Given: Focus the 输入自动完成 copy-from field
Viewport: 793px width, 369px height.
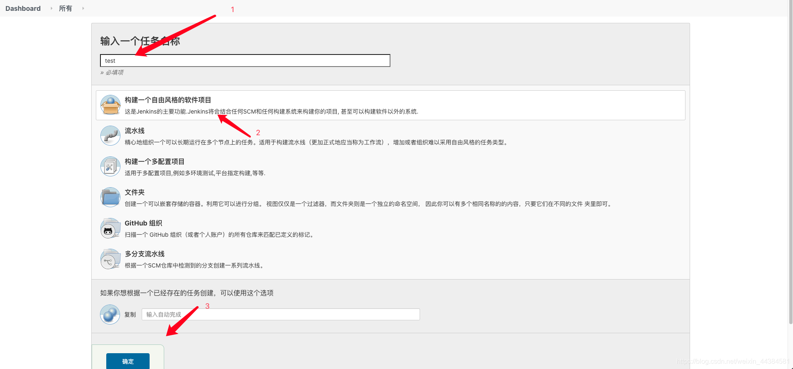Looking at the screenshot, I should [x=281, y=315].
